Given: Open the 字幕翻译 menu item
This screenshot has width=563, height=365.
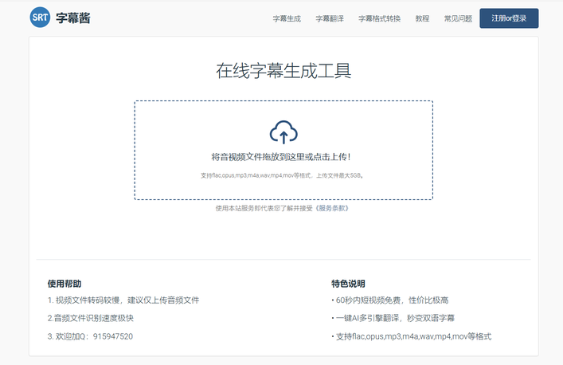Looking at the screenshot, I should pyautogui.click(x=330, y=18).
